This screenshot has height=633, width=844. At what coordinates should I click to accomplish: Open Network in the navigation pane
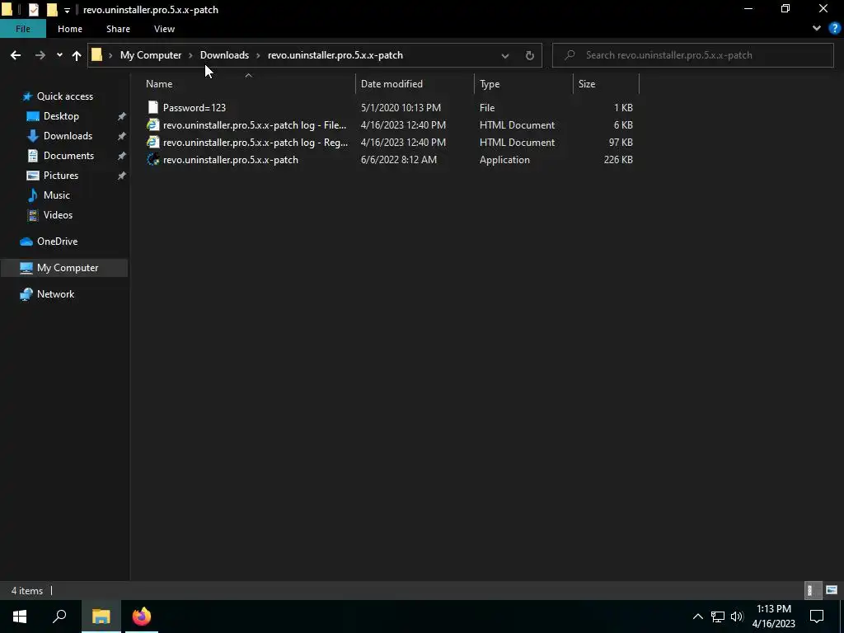(55, 294)
